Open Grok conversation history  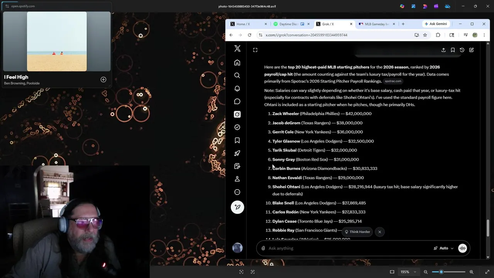pos(462,50)
